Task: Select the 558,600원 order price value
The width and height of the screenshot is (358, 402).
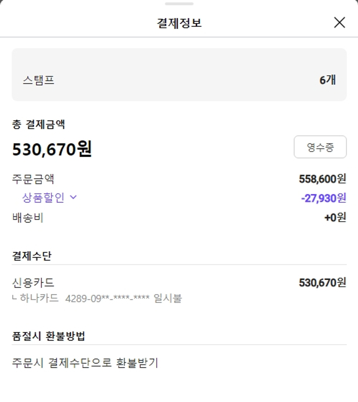Action: coord(322,179)
